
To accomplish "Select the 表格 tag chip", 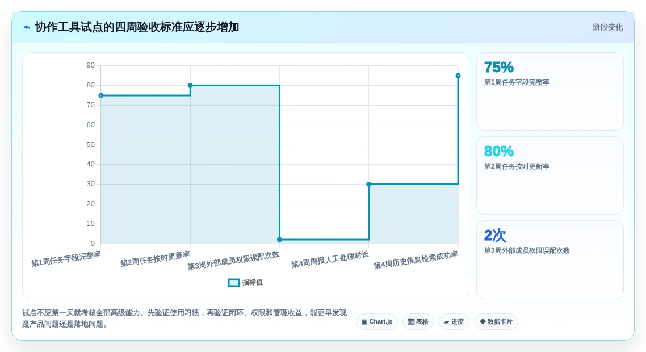I will pos(418,321).
